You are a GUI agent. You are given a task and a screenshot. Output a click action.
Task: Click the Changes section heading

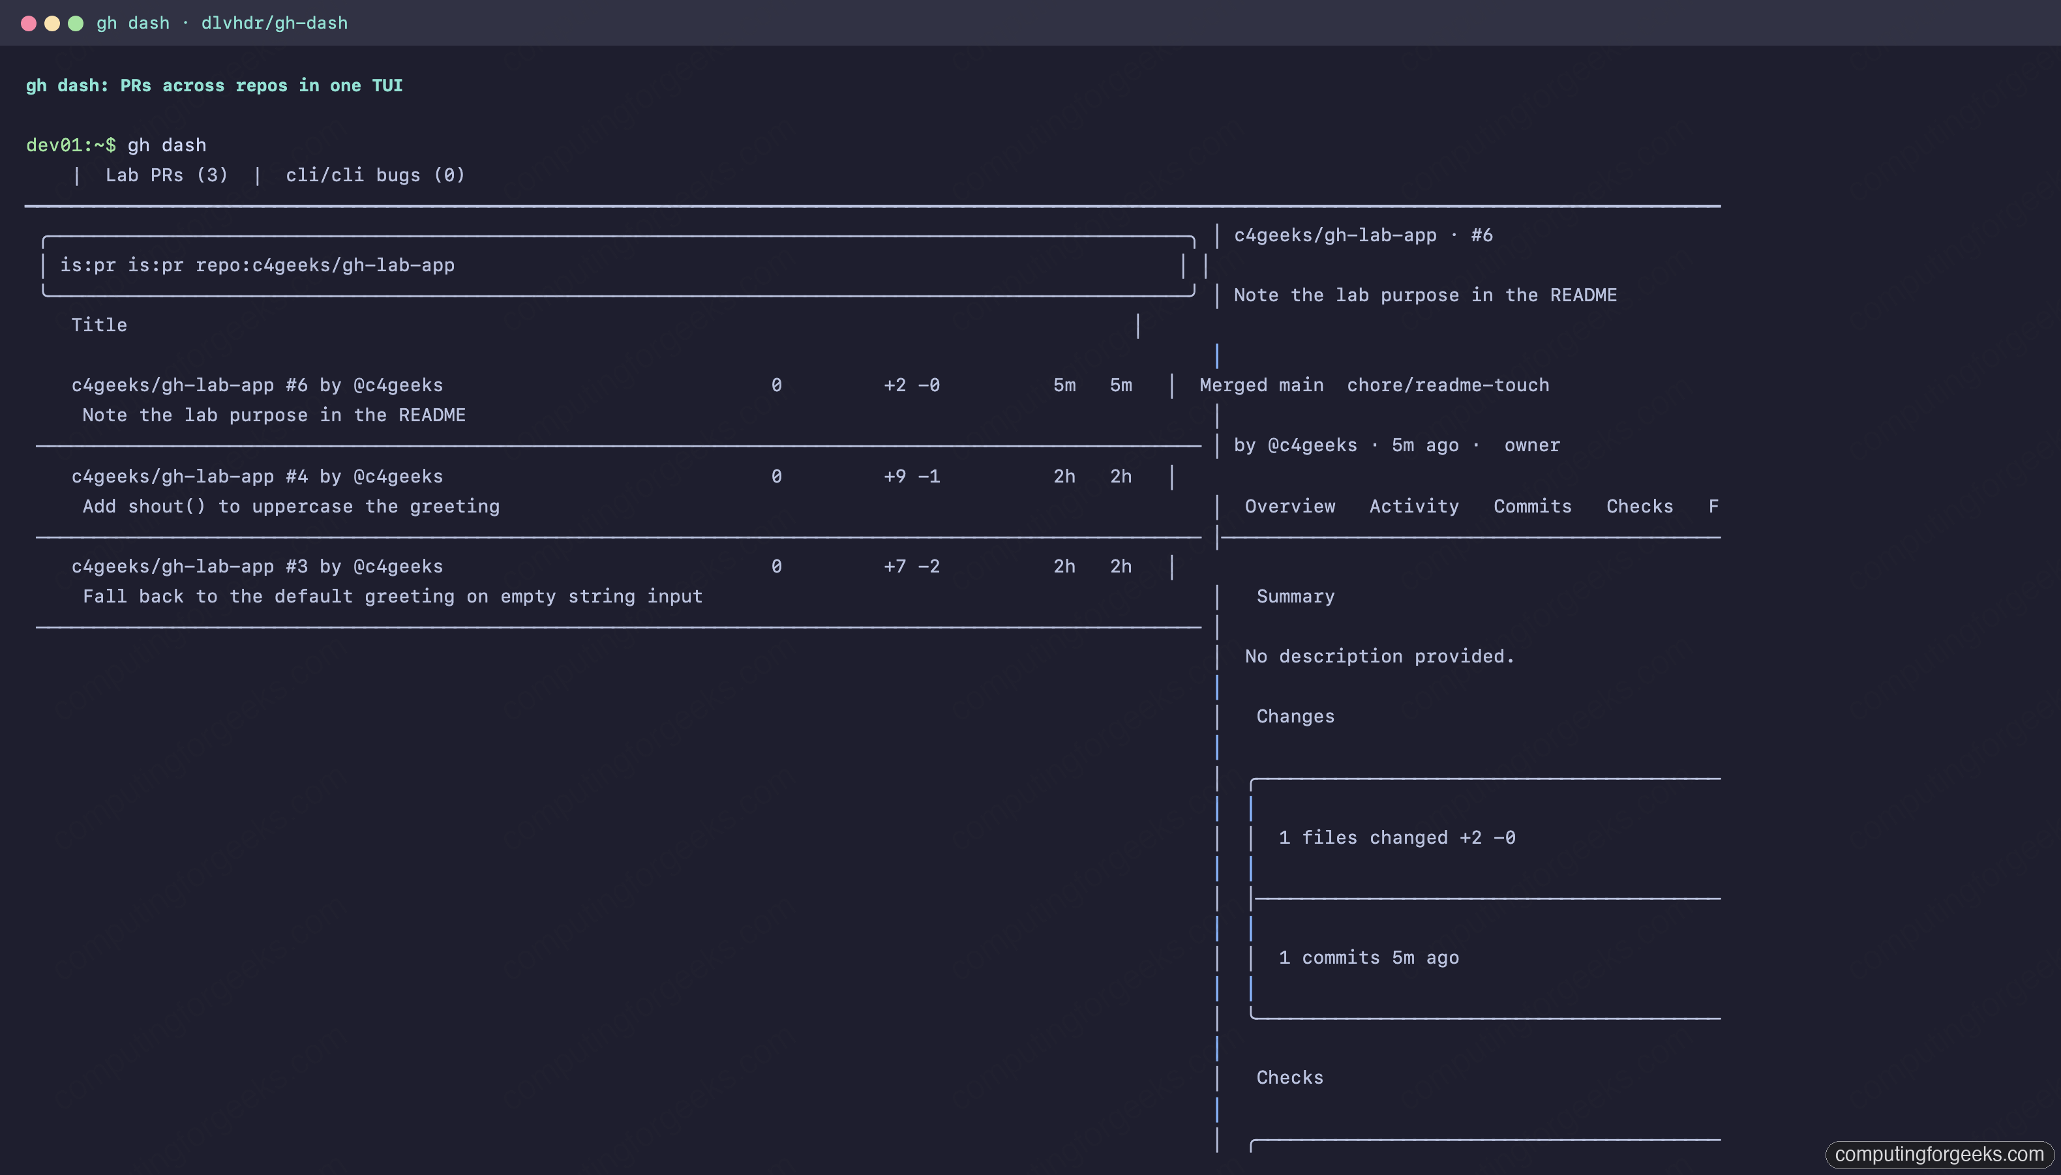click(x=1295, y=717)
